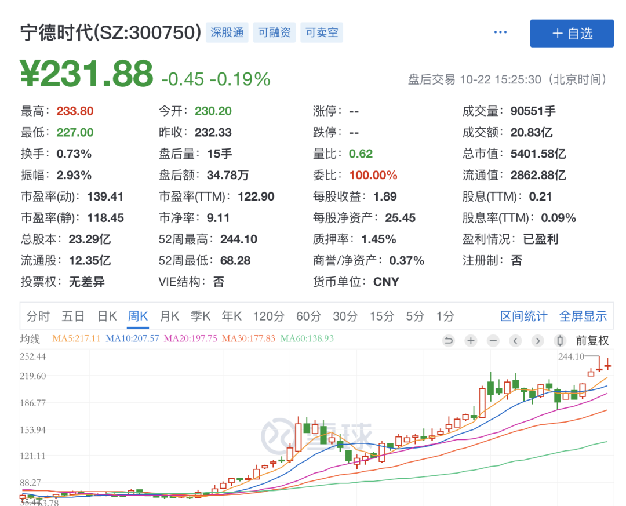Click the current price ¥231.88
Image resolution: width=626 pixels, height=506 pixels.
[x=86, y=74]
